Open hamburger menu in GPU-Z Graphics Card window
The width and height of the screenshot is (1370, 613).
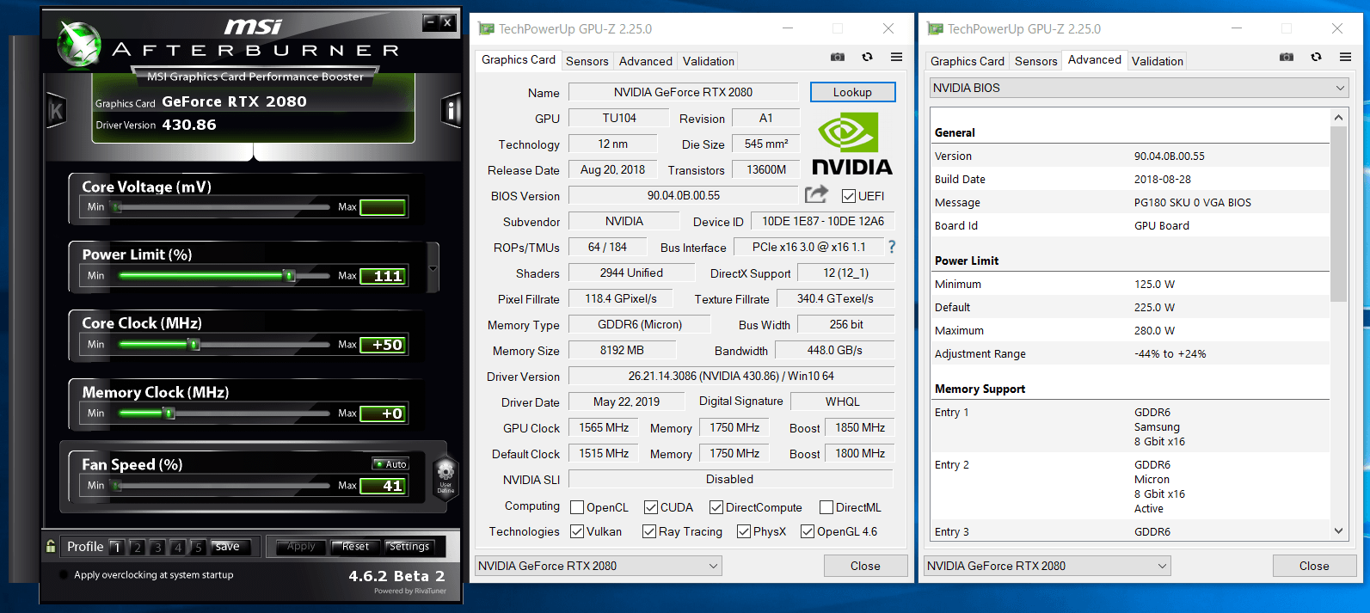[x=896, y=57]
